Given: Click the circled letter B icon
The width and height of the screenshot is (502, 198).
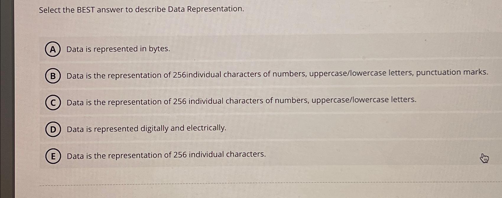Looking at the screenshot, I should point(53,76).
